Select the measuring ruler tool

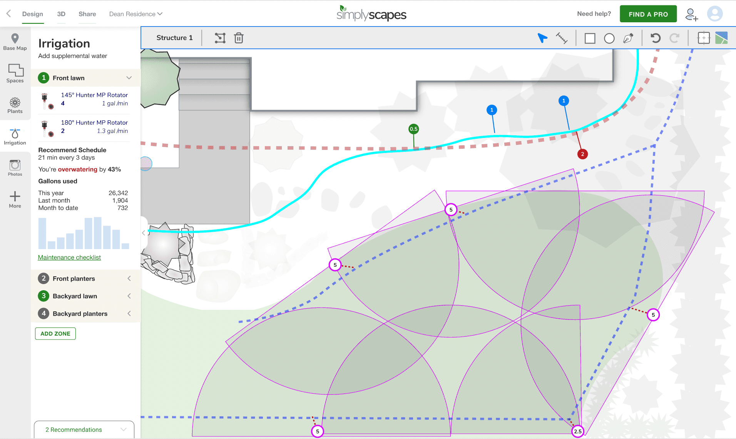point(562,38)
